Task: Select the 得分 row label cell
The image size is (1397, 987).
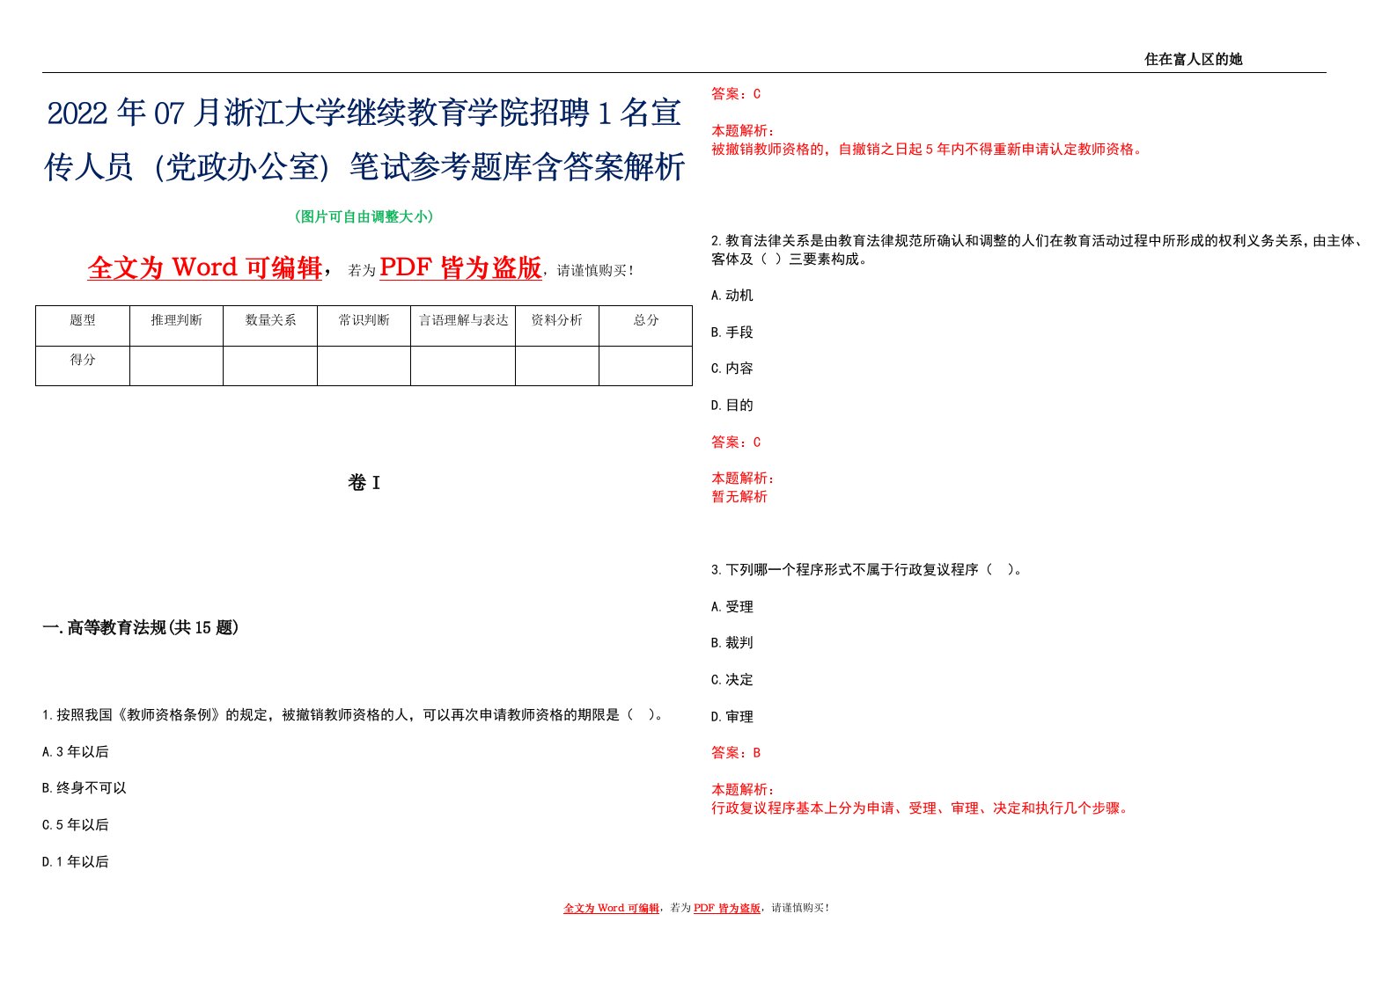Action: pos(83,366)
